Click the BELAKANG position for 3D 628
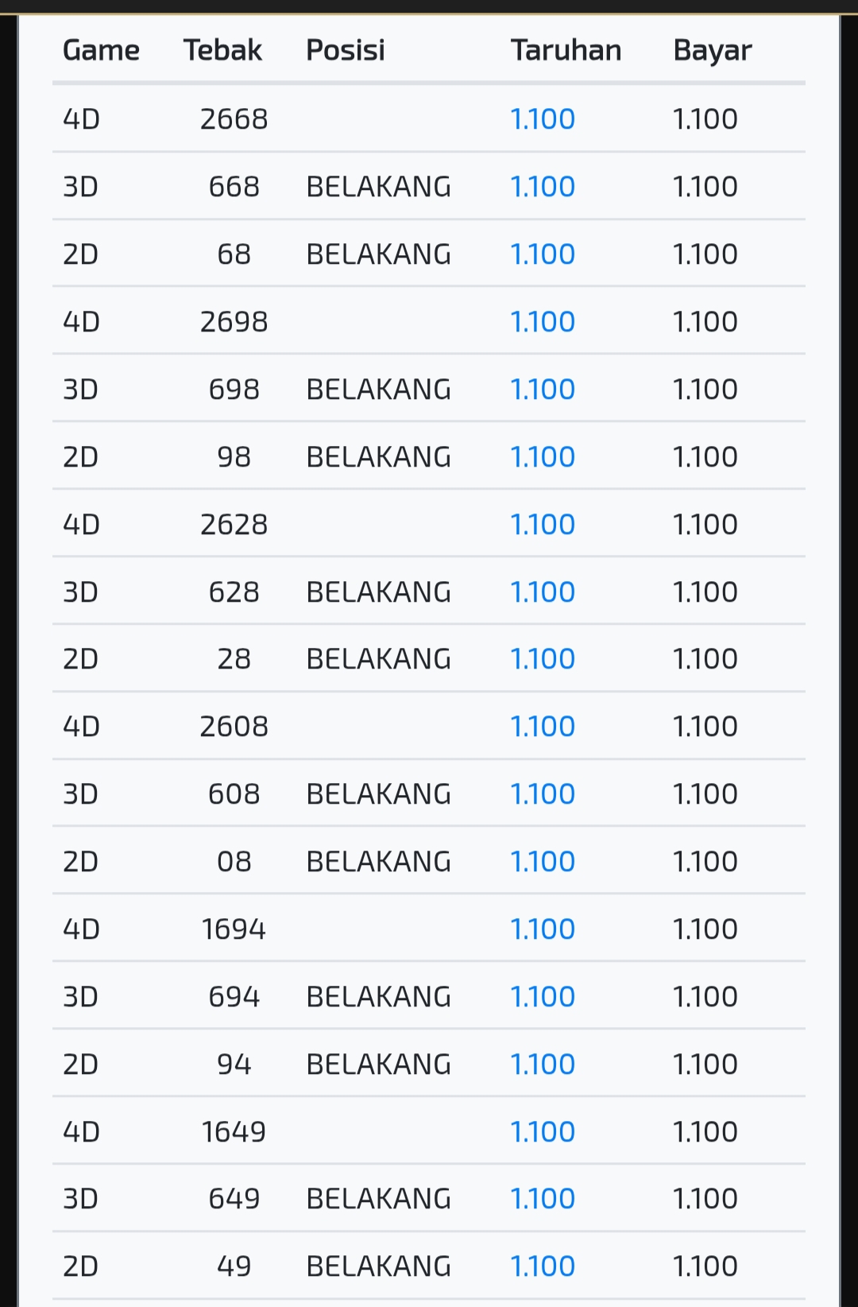 coord(378,592)
